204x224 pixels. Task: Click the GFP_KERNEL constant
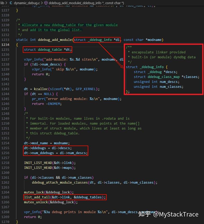86,89
